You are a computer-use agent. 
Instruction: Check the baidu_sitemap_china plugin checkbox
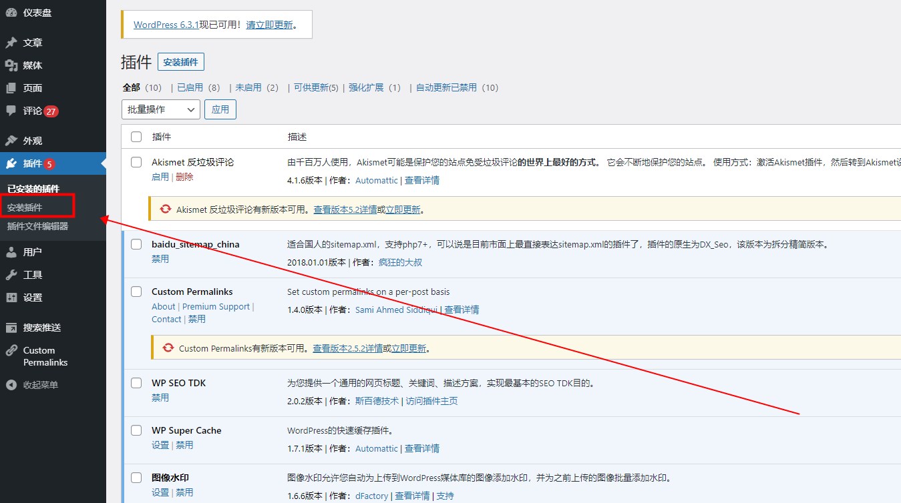pyautogui.click(x=136, y=244)
